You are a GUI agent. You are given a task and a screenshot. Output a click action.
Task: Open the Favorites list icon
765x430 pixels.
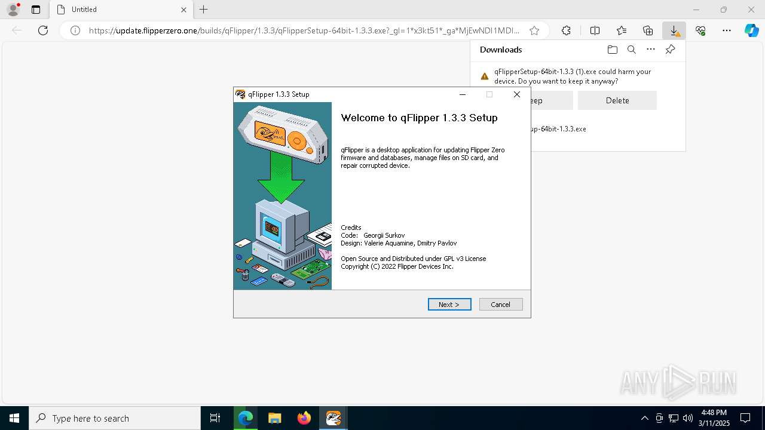pos(622,30)
